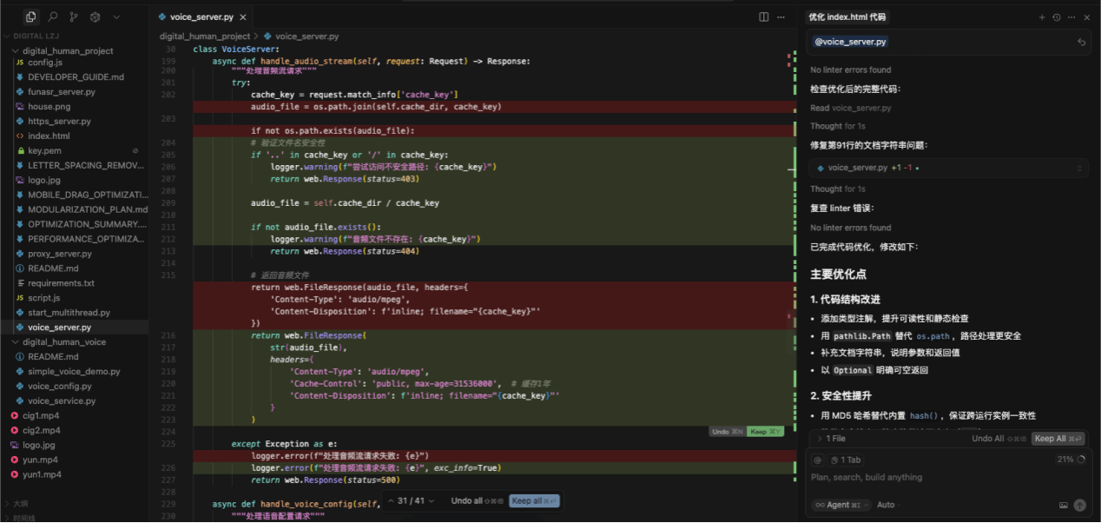Attach an image in chat input
This screenshot has height=523, width=1101.
tap(1064, 505)
